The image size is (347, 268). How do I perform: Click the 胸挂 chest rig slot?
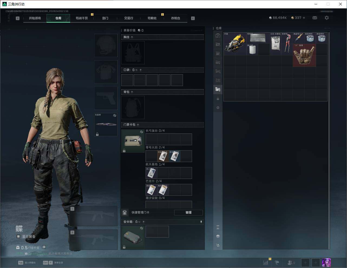pyautogui.click(x=133, y=53)
